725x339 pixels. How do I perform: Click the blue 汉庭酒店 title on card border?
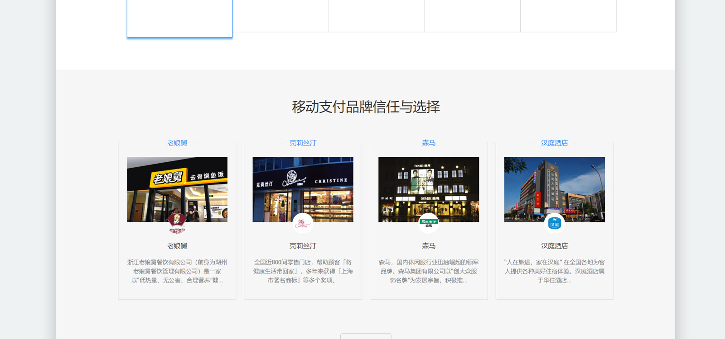(x=554, y=143)
